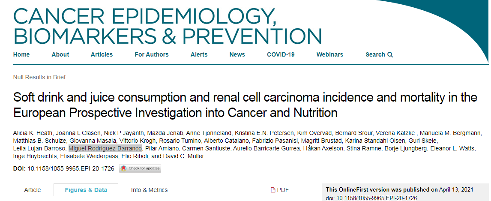Expand the For Authors menu

pos(152,54)
